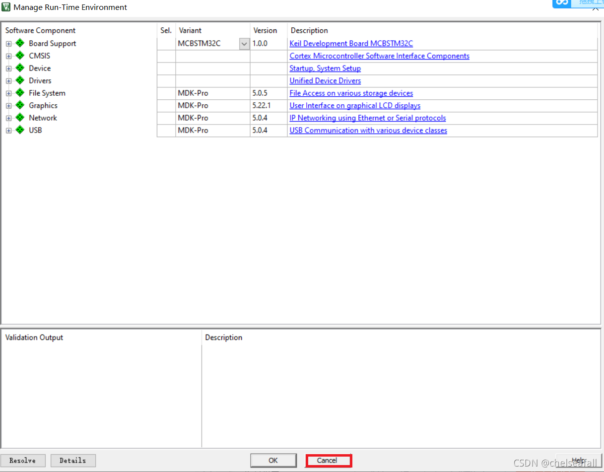Viewport: 604px width, 472px height.
Task: Click the Details button
Action: [73, 460]
